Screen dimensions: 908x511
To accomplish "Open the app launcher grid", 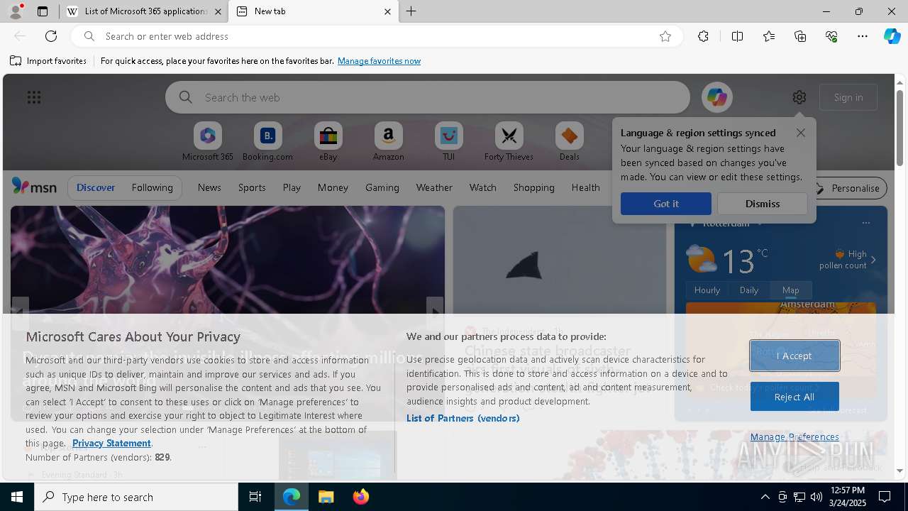I will (34, 97).
